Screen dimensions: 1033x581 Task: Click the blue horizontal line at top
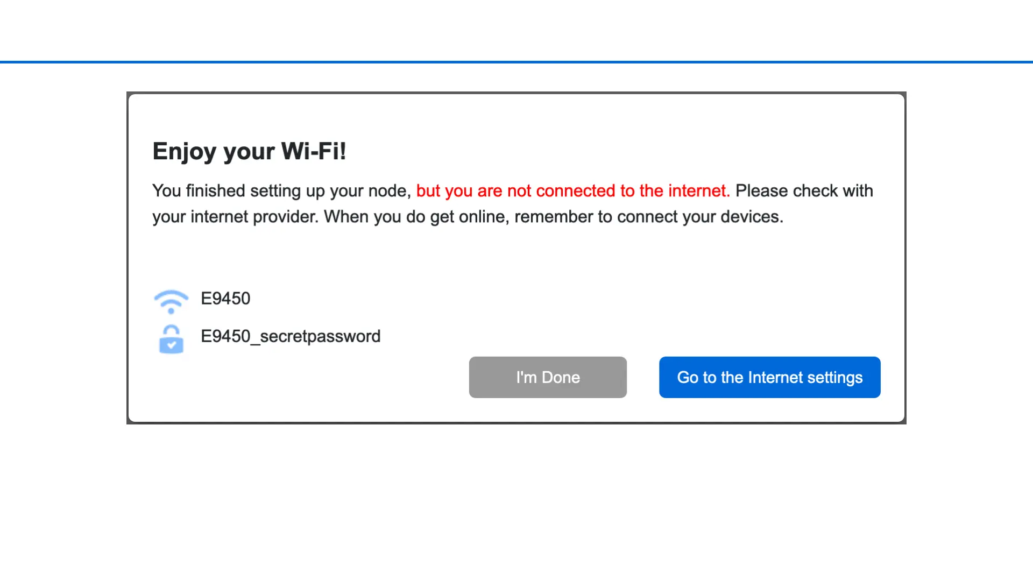coord(516,62)
